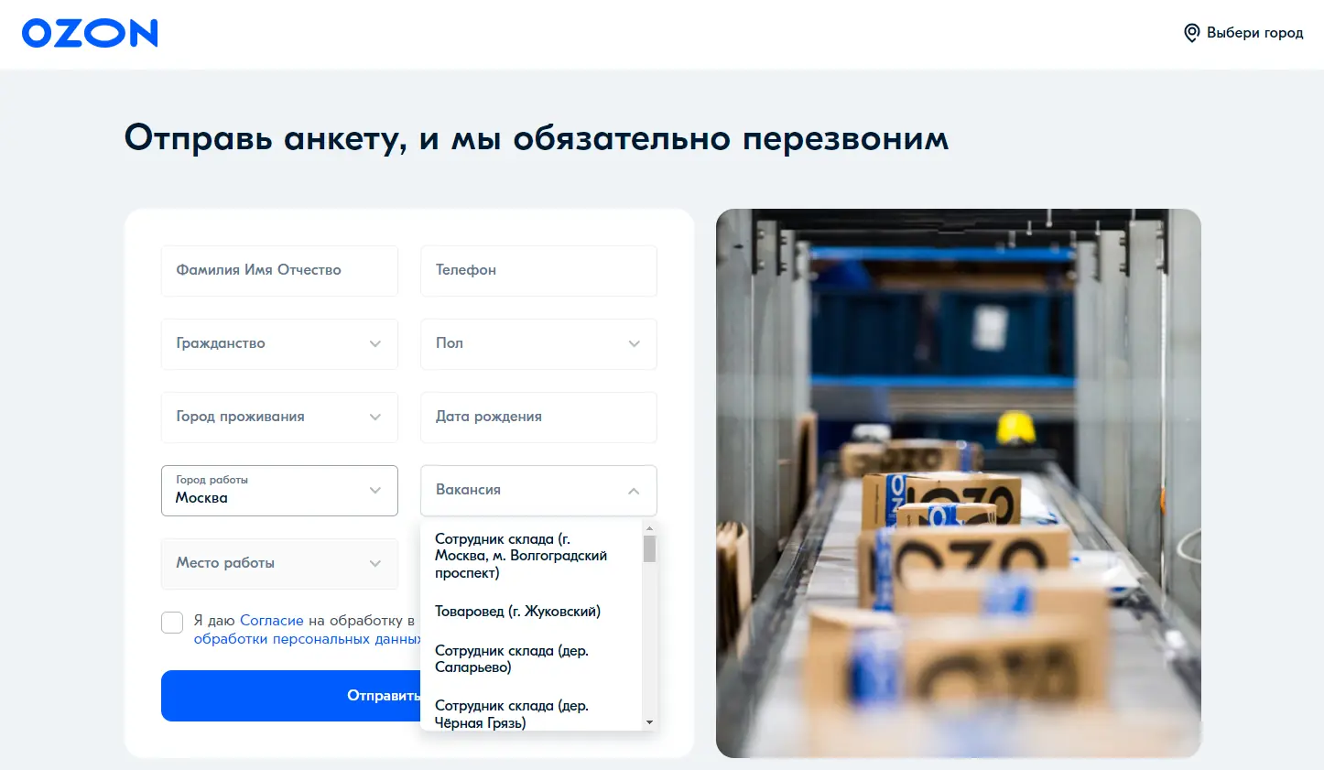Click the location pin icon
Screen dimensions: 1324x770
tap(1191, 33)
